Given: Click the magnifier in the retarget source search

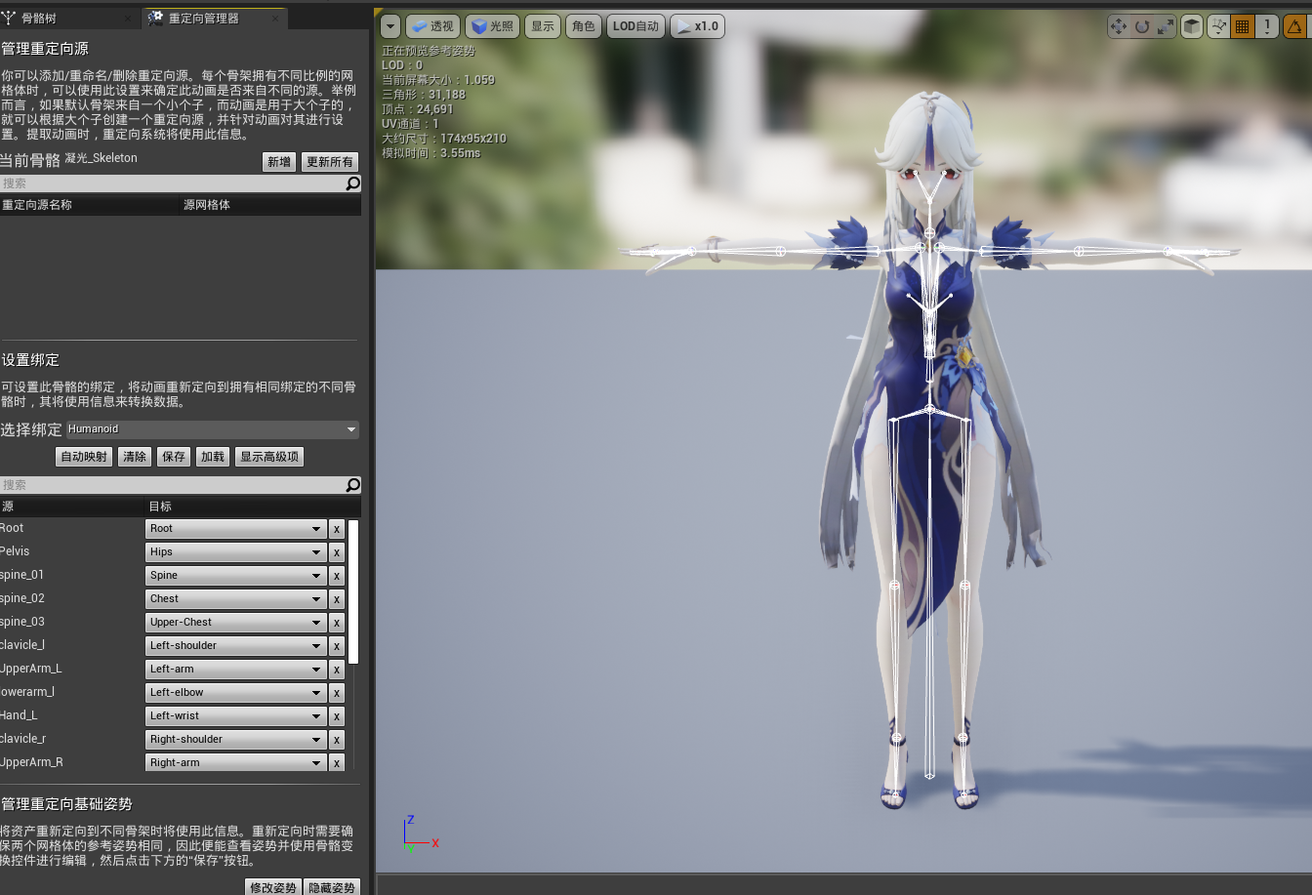Looking at the screenshot, I should (352, 183).
